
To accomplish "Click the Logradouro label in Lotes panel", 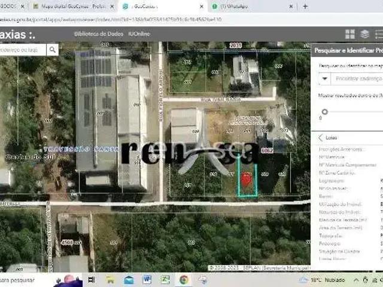I will tap(332, 181).
